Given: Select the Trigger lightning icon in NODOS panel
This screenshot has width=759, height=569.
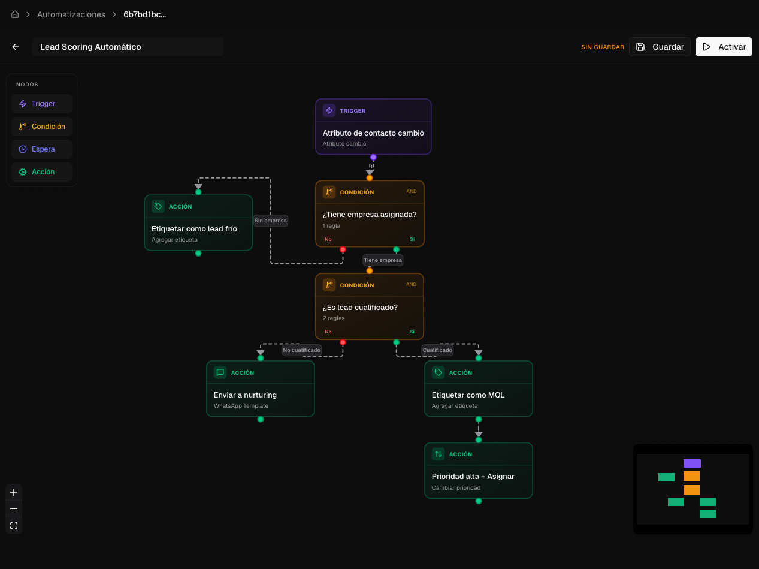Looking at the screenshot, I should [x=24, y=103].
